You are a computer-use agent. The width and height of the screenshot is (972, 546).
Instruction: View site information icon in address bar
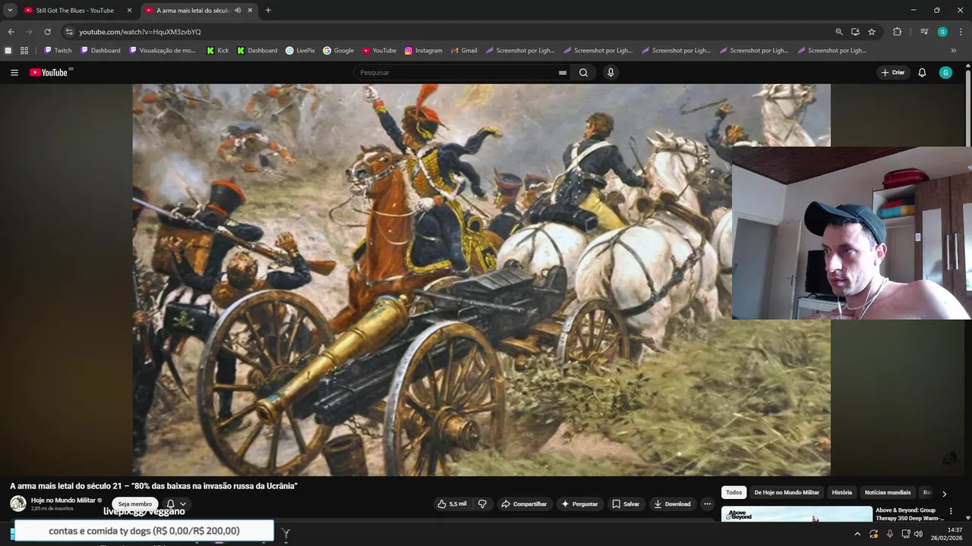(x=69, y=32)
